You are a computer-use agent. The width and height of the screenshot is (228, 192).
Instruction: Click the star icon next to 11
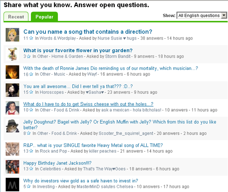point(31,38)
